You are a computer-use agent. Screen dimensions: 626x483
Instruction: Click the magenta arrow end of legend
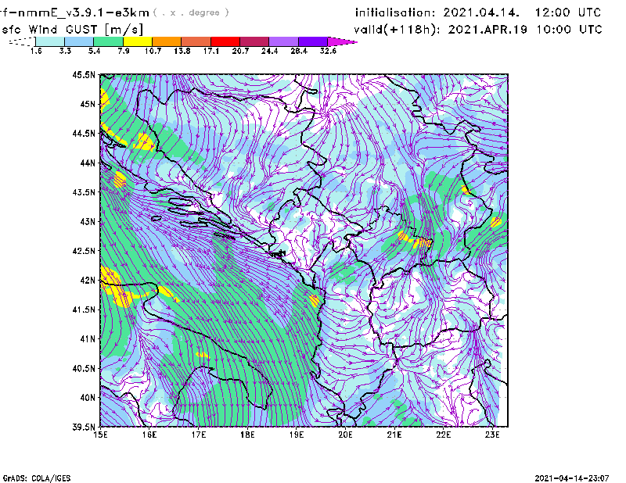pos(342,41)
